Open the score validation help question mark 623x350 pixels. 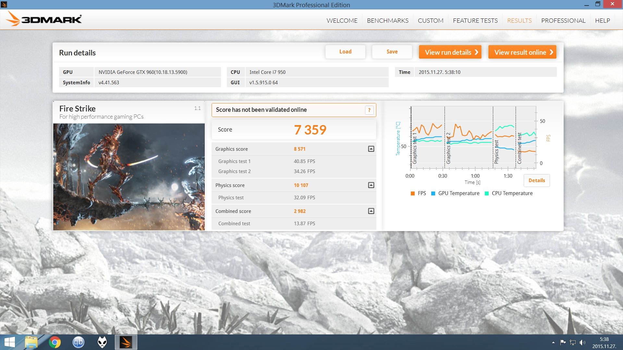coord(369,110)
